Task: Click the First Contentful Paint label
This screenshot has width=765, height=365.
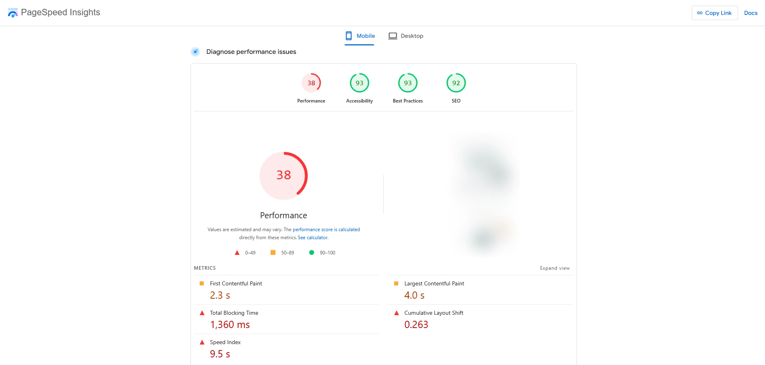Action: coord(236,283)
